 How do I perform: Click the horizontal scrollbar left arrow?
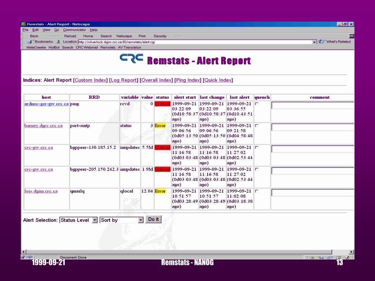tap(23, 252)
